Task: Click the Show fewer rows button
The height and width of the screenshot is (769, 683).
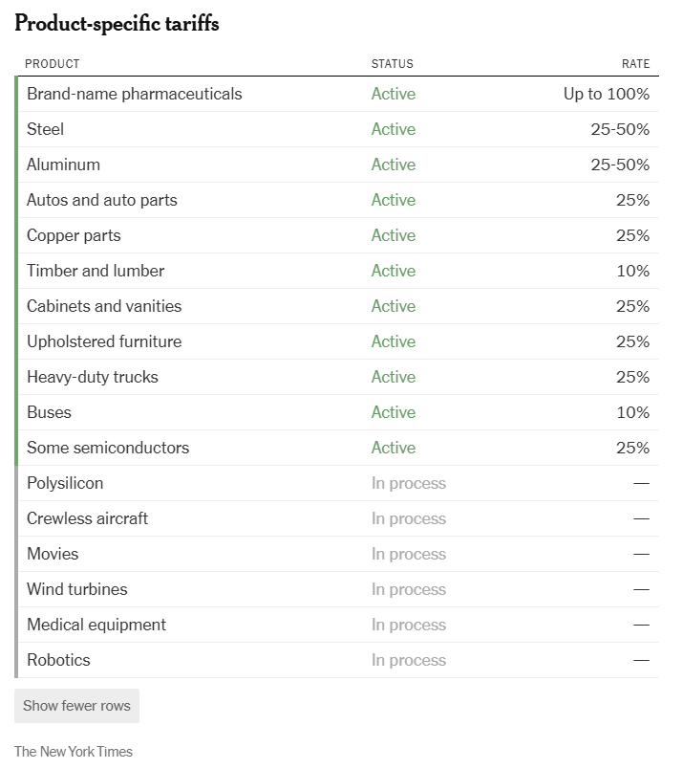Action: [76, 705]
